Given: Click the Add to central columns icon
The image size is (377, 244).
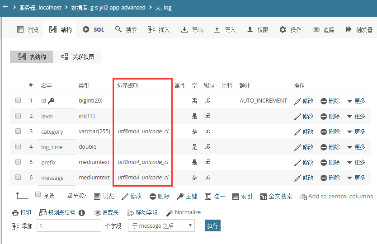Looking at the screenshot, I should coord(303,197).
